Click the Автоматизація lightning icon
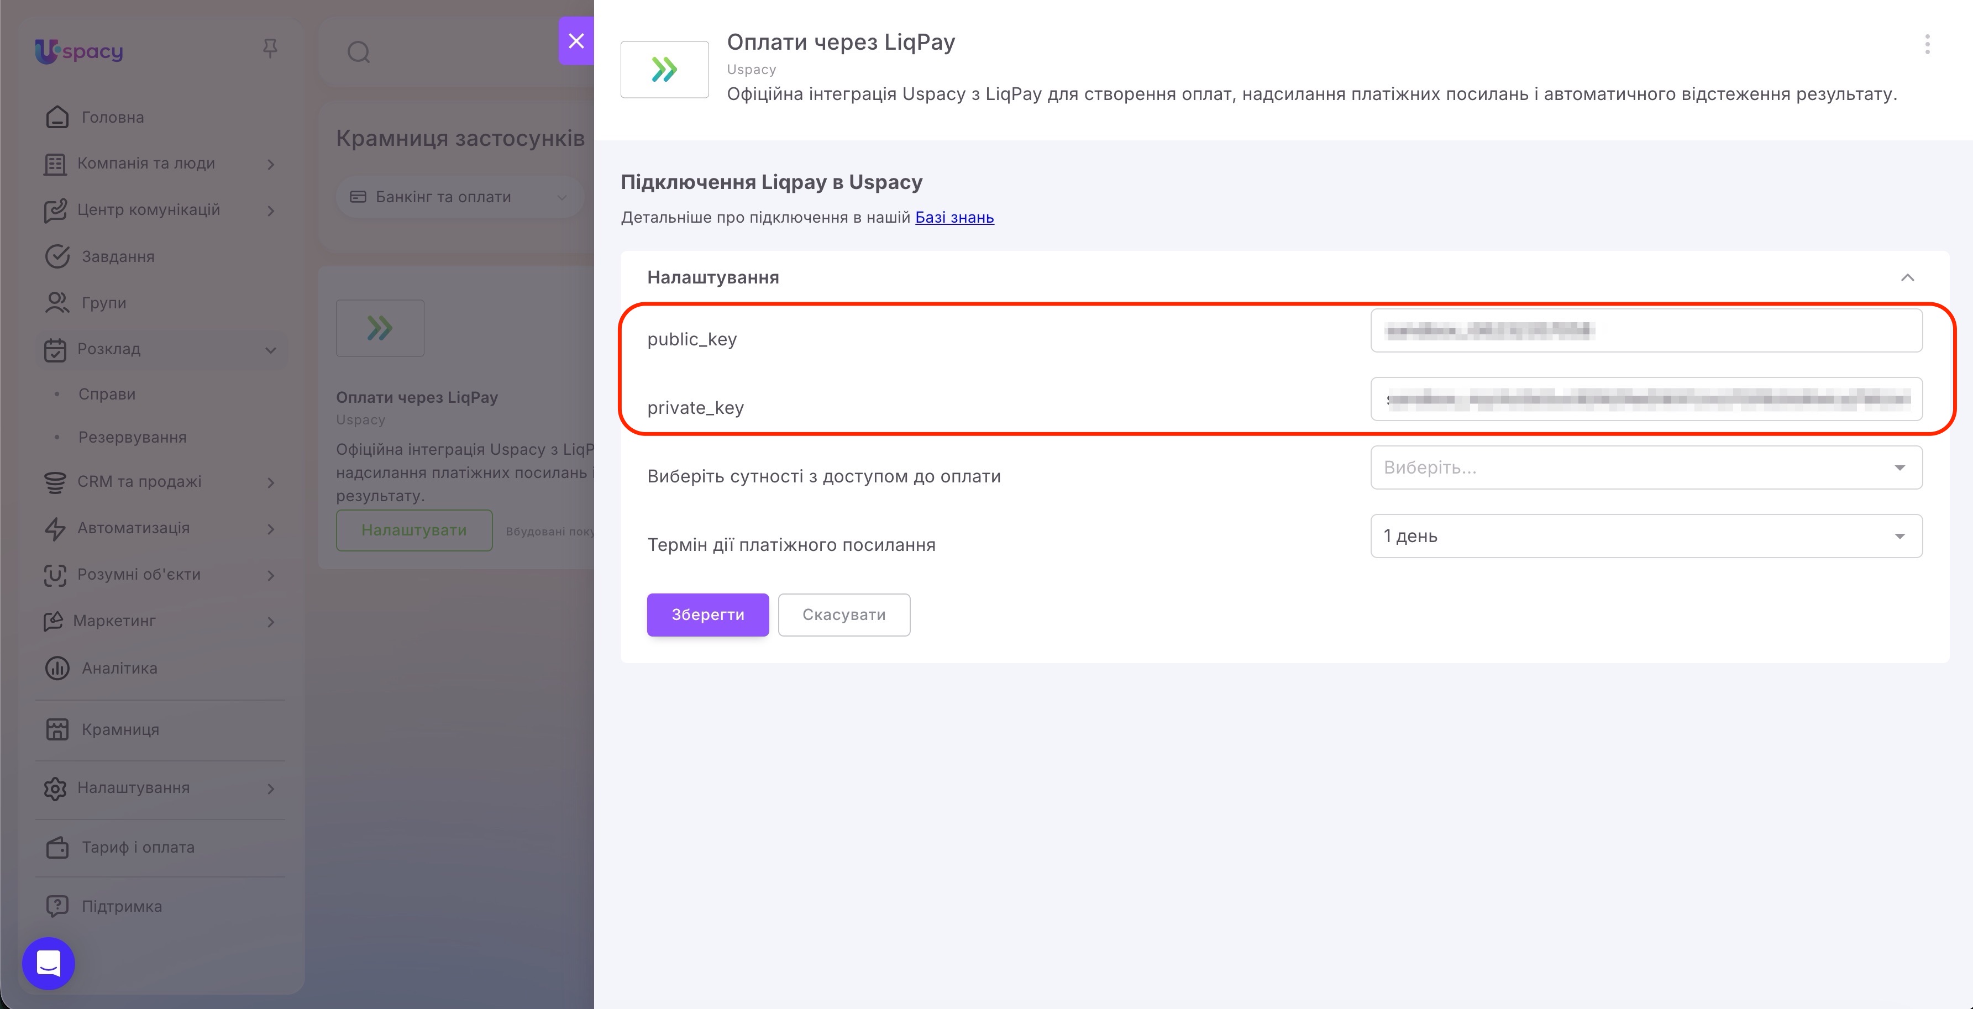 (55, 528)
